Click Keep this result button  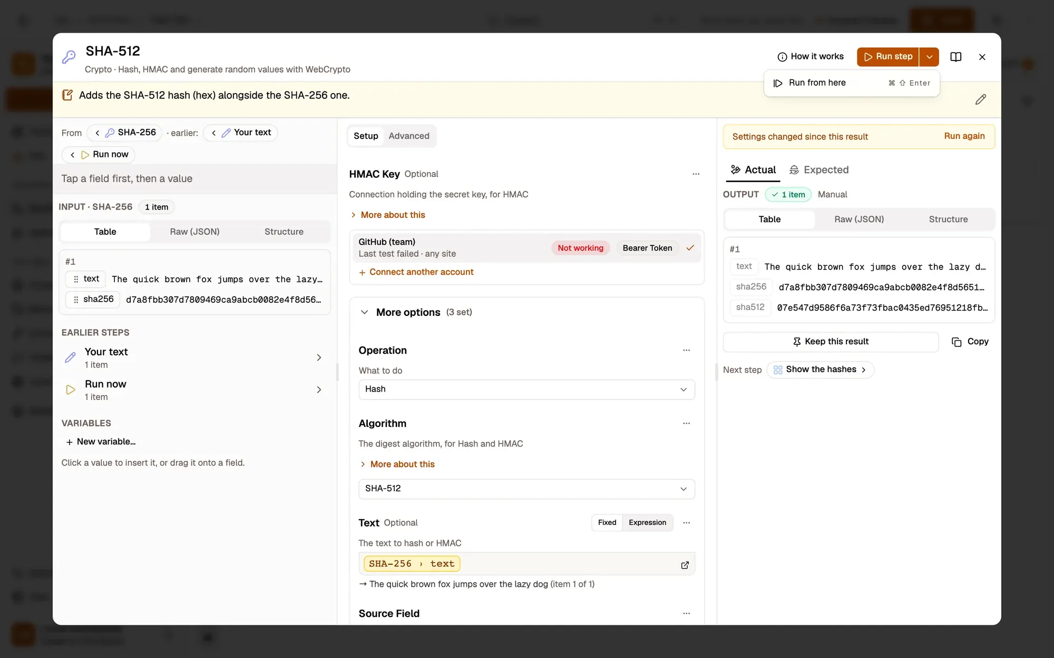(831, 342)
